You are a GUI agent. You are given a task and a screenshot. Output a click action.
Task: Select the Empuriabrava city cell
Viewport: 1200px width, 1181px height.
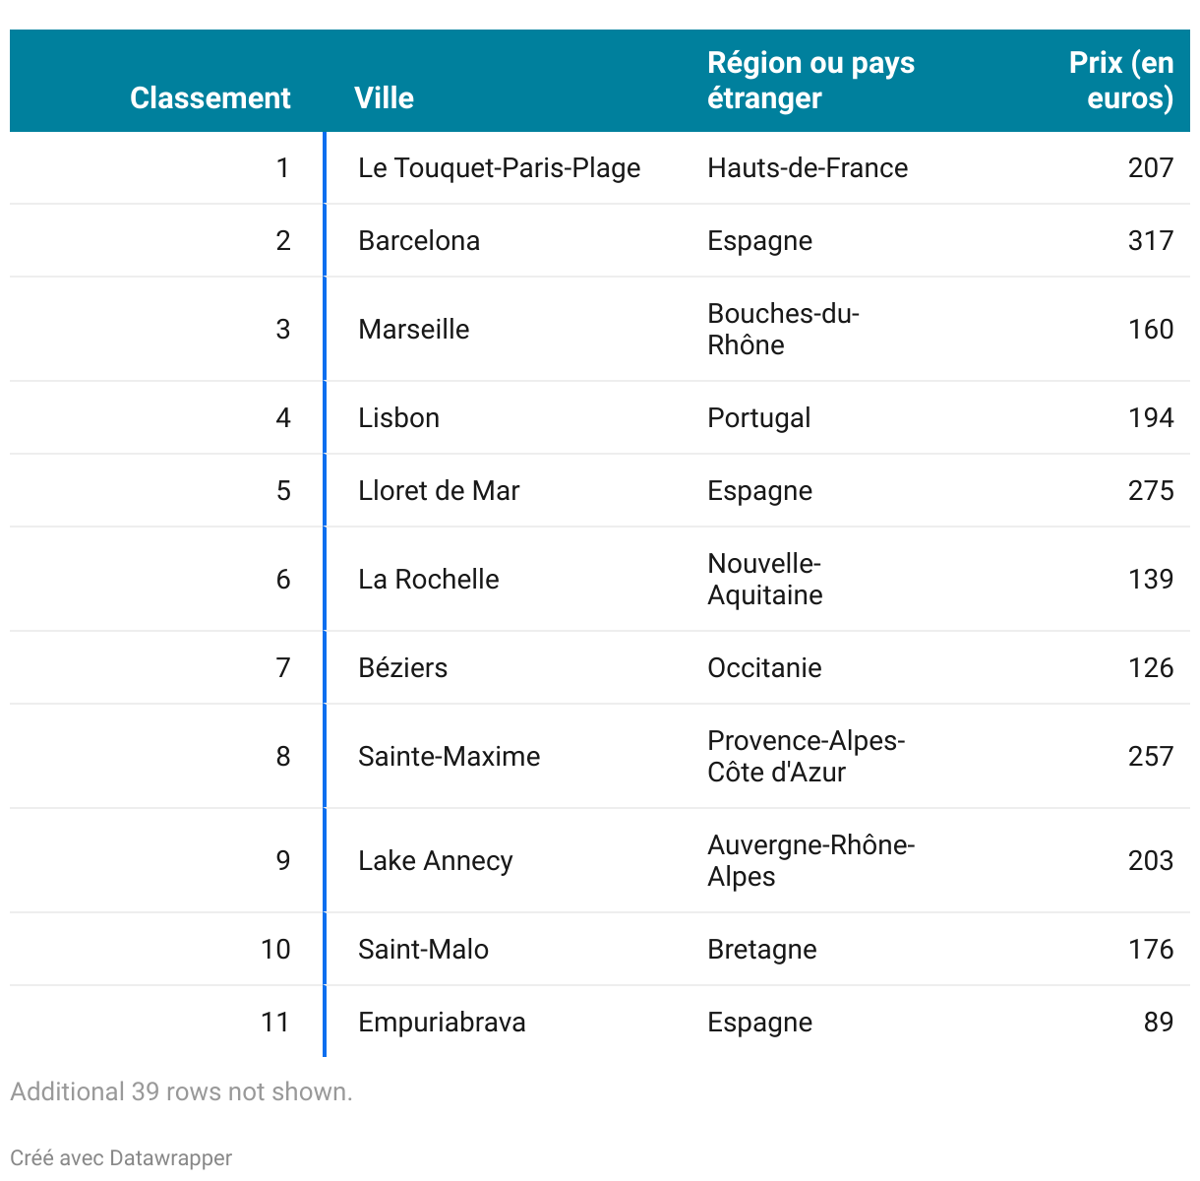[442, 1023]
